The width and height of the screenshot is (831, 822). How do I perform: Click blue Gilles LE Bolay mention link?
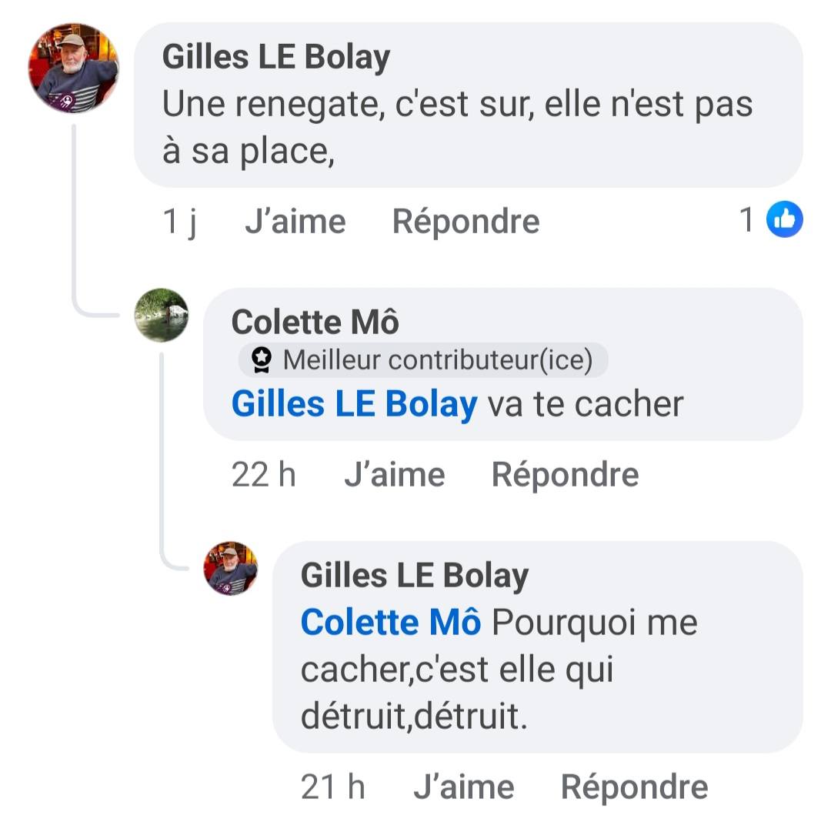(354, 404)
